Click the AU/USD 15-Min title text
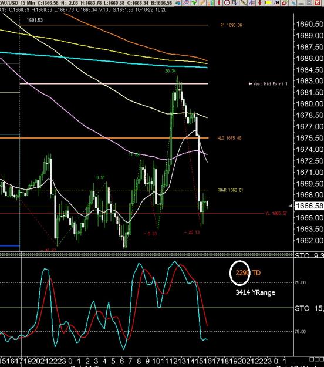The width and height of the screenshot is (324, 367). click(18, 3)
